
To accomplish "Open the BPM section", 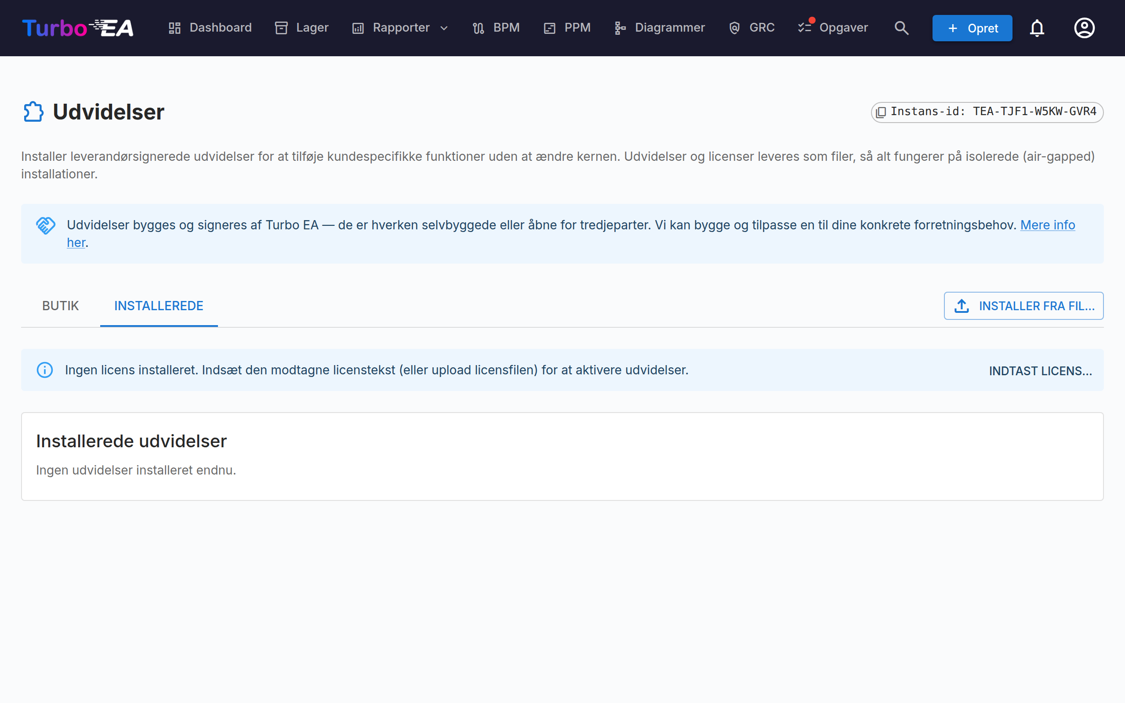I will (496, 28).
